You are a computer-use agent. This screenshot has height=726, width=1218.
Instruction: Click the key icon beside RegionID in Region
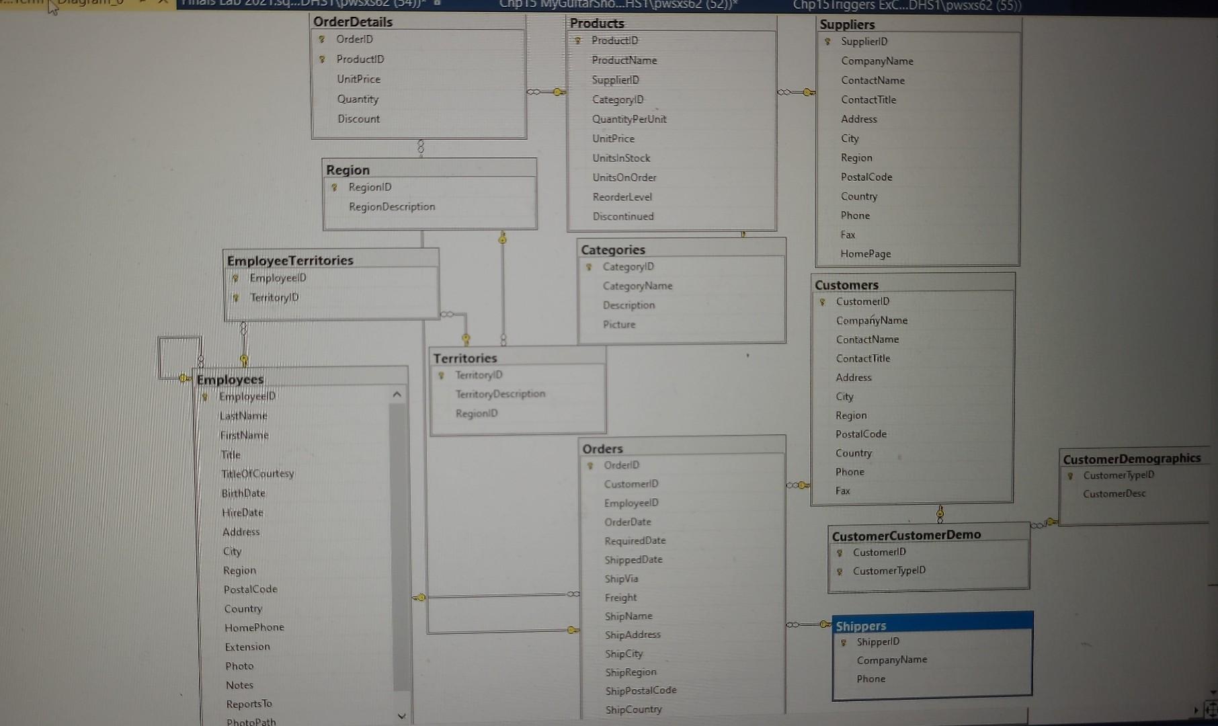tap(334, 187)
